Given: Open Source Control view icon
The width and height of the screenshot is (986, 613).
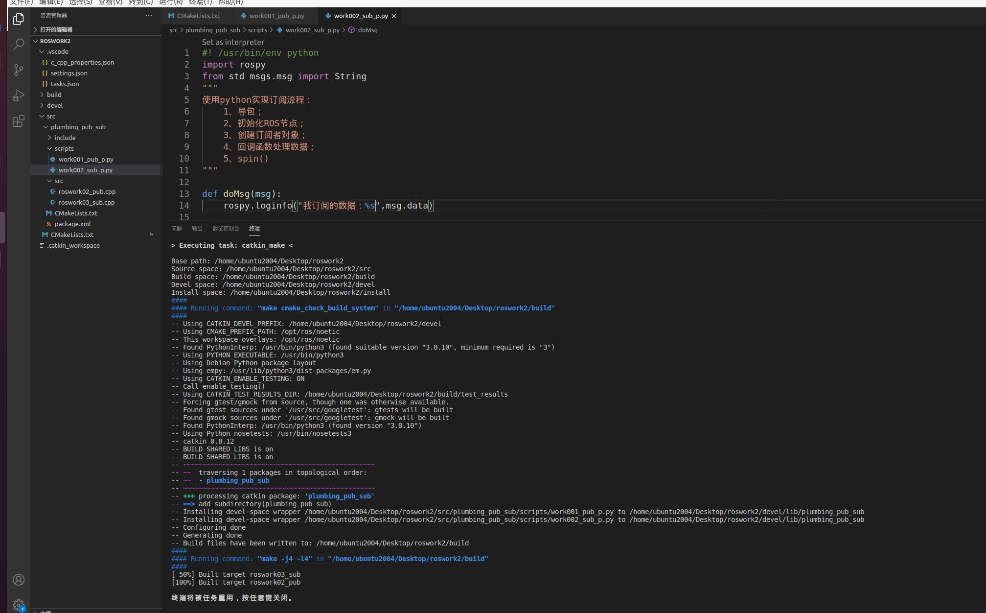Looking at the screenshot, I should [x=19, y=70].
